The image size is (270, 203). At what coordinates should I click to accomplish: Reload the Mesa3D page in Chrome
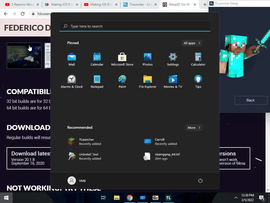(x=23, y=14)
